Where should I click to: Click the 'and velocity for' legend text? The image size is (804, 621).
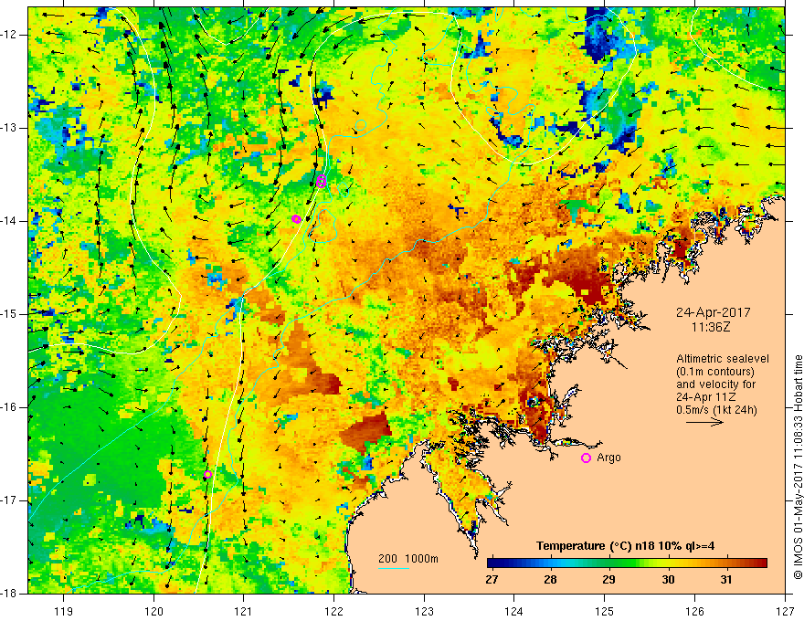point(715,384)
